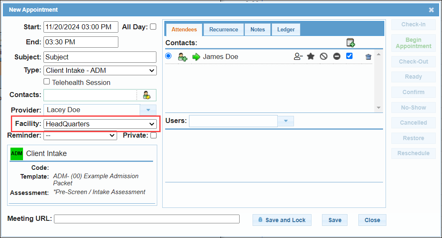Uncheck the blue checkbox for James Doe
The height and width of the screenshot is (238, 442).
click(x=349, y=56)
